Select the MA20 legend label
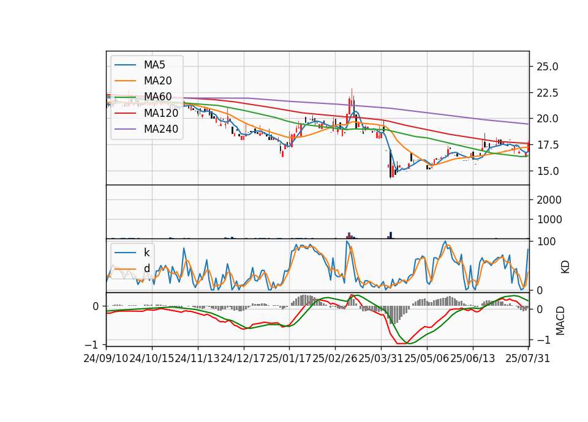The image size is (588, 422). (158, 81)
